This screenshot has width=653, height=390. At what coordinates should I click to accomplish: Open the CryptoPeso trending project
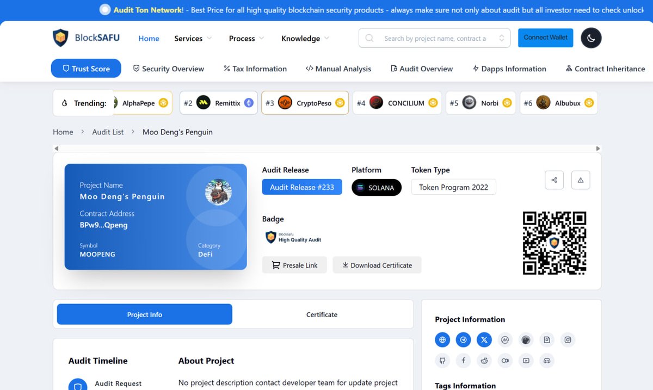point(305,103)
